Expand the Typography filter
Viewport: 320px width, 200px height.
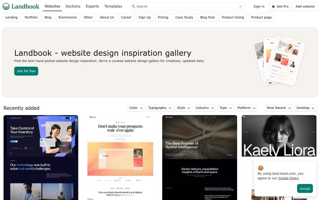coord(160,108)
